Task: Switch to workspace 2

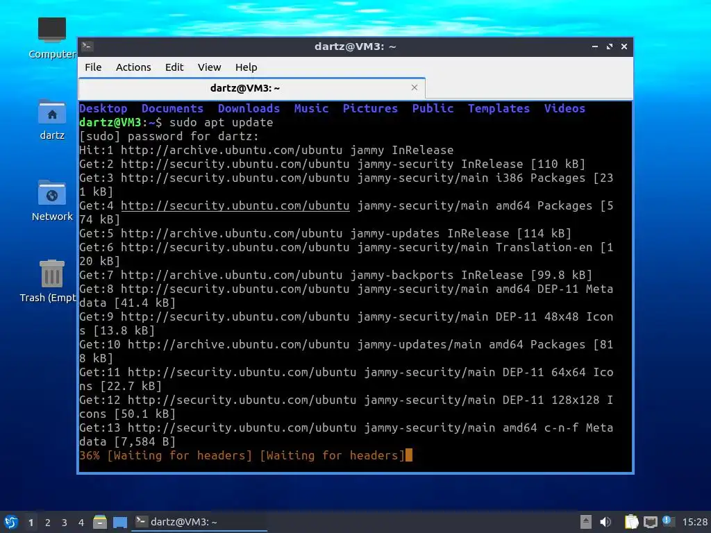Action: tap(48, 523)
